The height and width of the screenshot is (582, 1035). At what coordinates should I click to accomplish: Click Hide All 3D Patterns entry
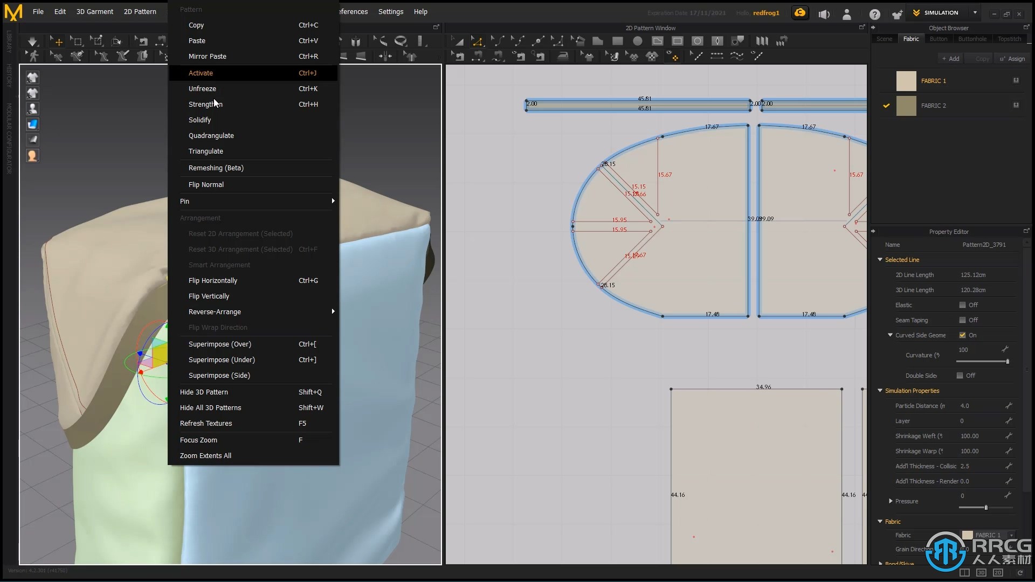(253, 407)
